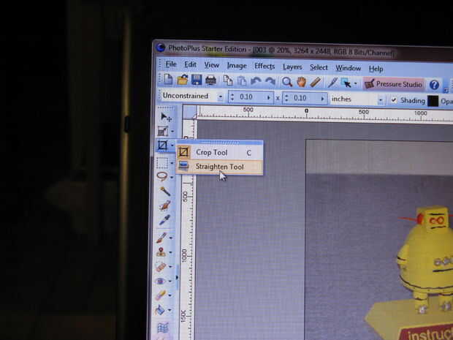Open Help with question mark icon
This screenshot has height=340, width=453.
coord(434,85)
